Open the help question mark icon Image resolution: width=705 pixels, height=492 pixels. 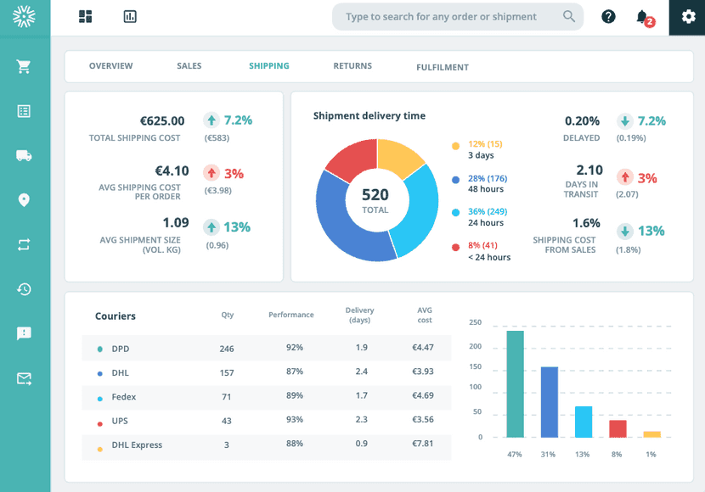pyautogui.click(x=608, y=17)
